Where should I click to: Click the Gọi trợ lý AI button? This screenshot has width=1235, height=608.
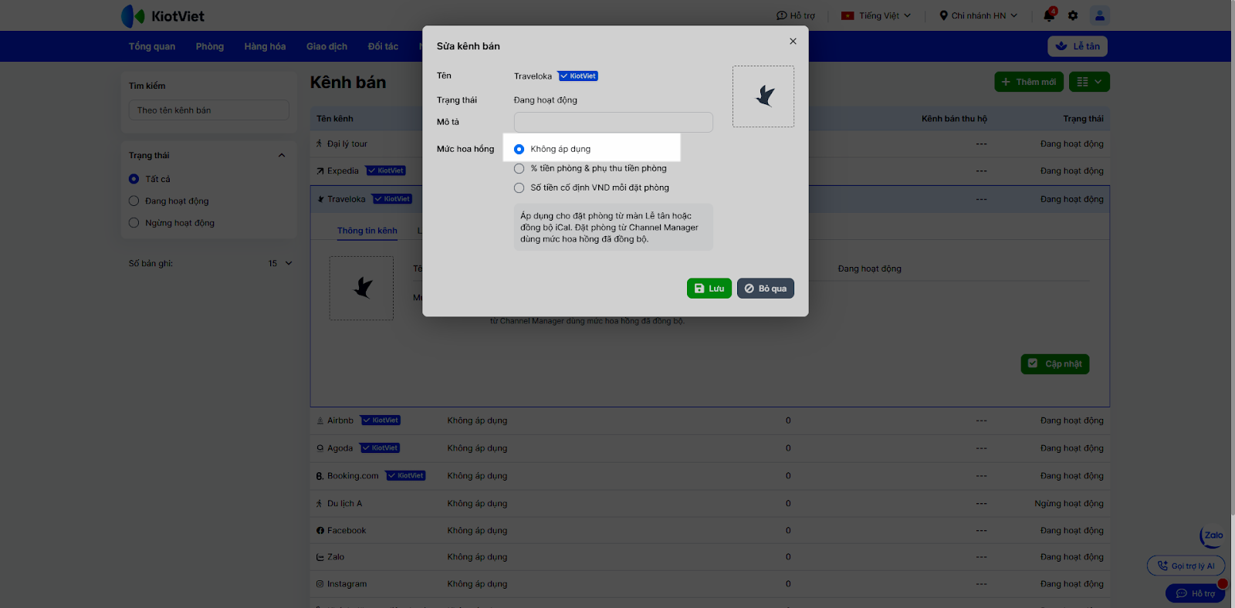pos(1186,566)
